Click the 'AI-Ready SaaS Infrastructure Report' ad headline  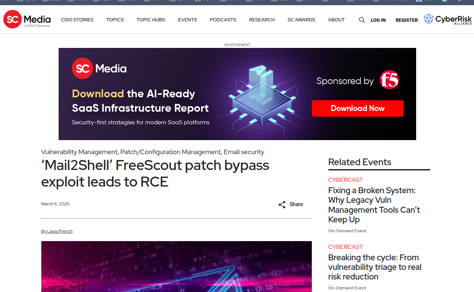point(140,101)
